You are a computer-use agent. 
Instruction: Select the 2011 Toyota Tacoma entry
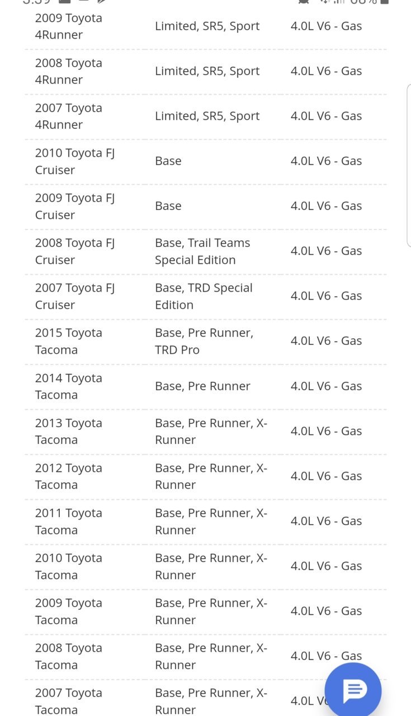pyautogui.click(x=205, y=522)
